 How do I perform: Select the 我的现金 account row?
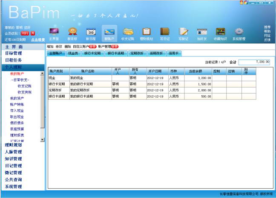(x=152, y=78)
